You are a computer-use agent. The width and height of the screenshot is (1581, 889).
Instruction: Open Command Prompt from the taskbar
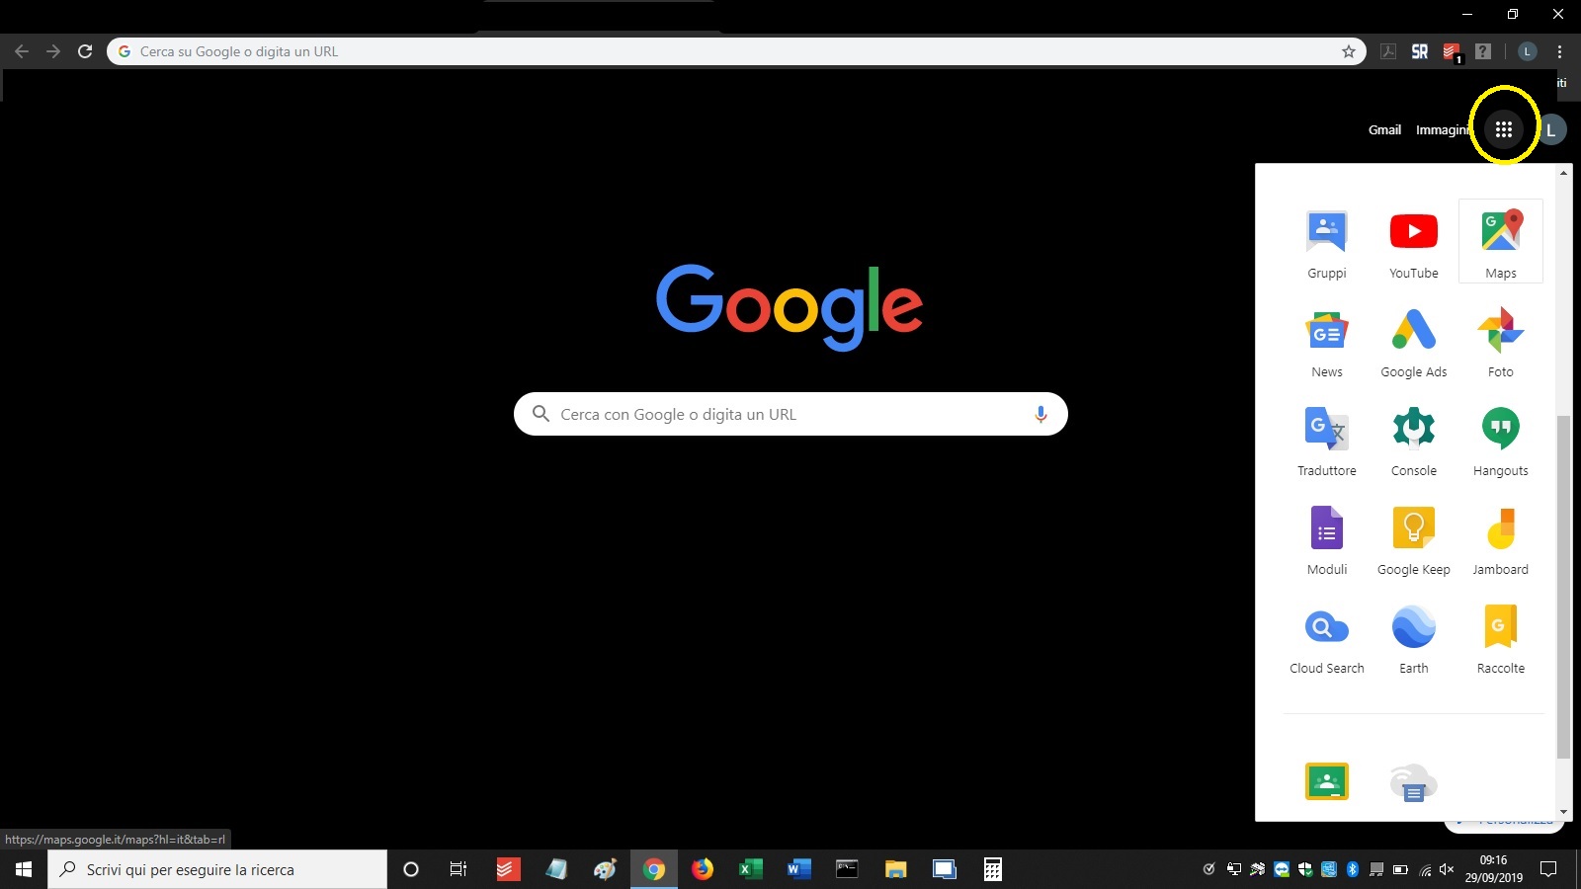pyautogui.click(x=848, y=869)
